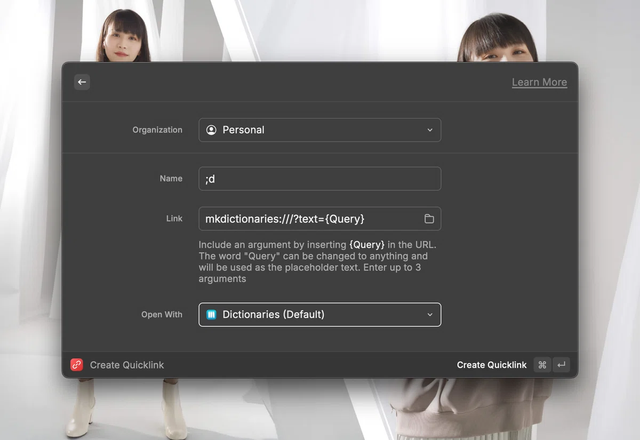
Task: Click the Name label
Action: tap(171, 179)
